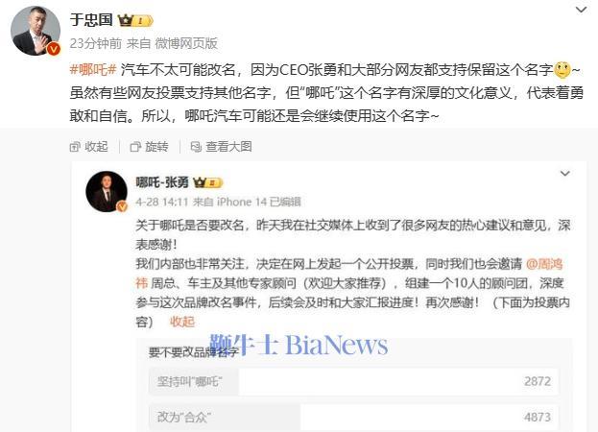Expand the top post's chevron menu
Viewport: 598px width, 432px height.
[x=581, y=10]
